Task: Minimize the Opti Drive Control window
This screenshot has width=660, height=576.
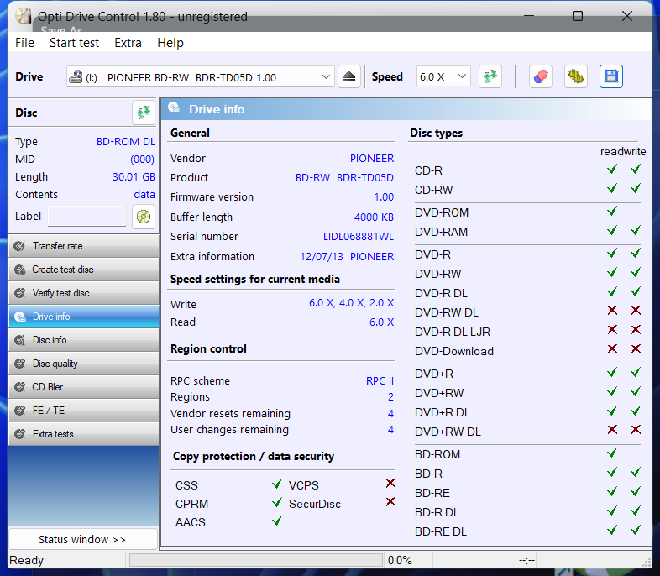Action: (529, 16)
